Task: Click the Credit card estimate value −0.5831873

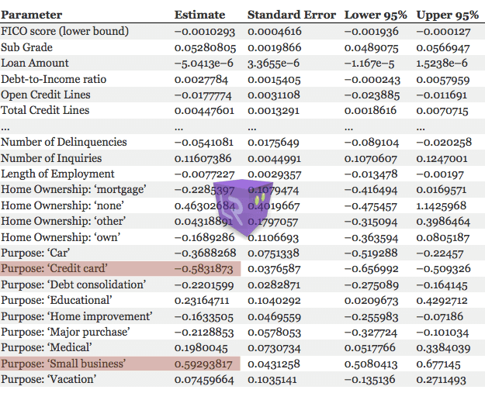Action: [205, 268]
